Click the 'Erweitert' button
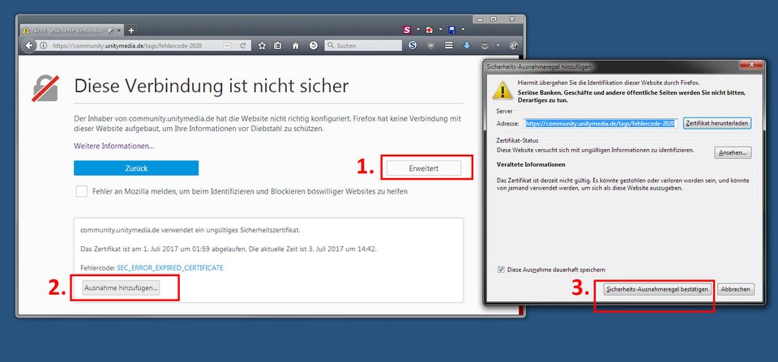Image resolution: width=778 pixels, height=362 pixels. coord(424,168)
